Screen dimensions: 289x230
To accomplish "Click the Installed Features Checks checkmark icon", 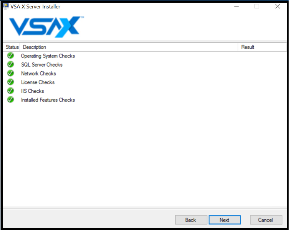I will pos(10,100).
